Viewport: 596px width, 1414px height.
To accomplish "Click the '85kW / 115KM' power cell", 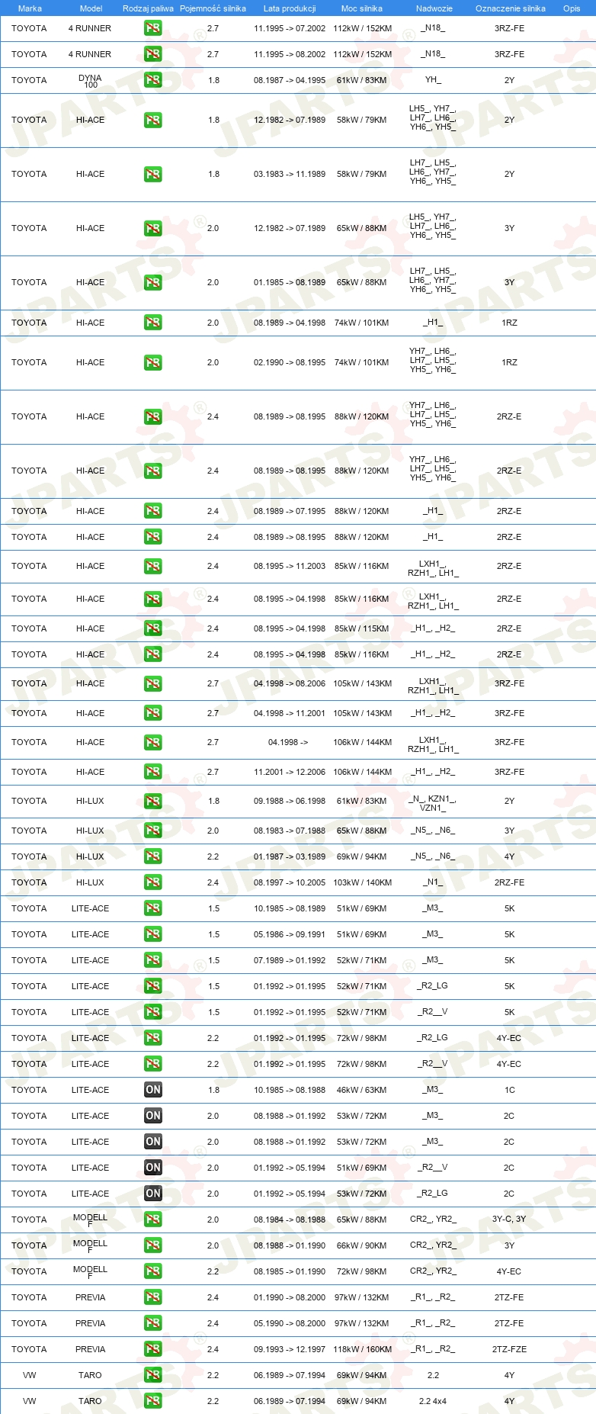I will click(x=361, y=628).
